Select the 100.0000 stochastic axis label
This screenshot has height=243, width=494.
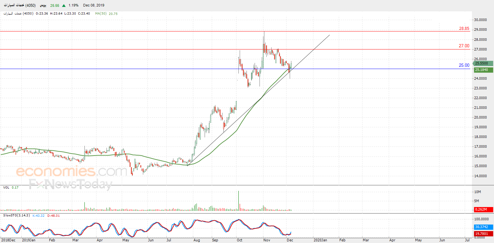click(481, 219)
